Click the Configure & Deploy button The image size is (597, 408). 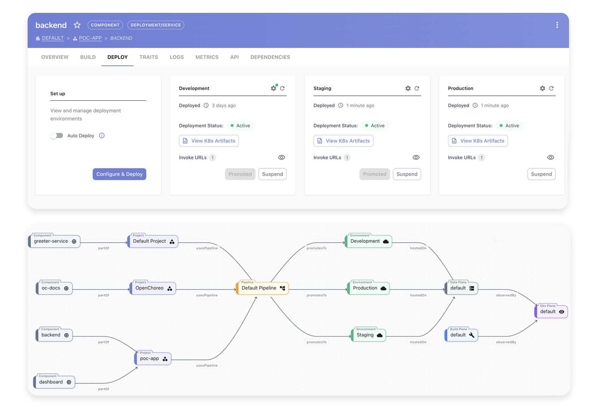(119, 174)
